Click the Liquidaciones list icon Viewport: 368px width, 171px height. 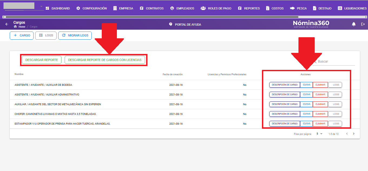[340, 8]
